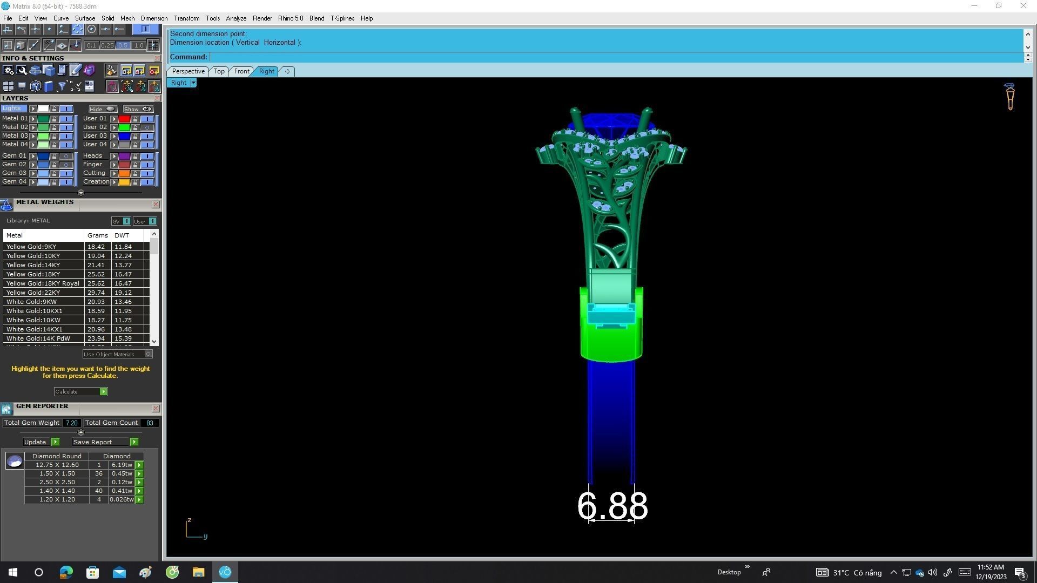This screenshot has width=1037, height=583.
Task: Click the center object snap icon
Action: (x=91, y=29)
